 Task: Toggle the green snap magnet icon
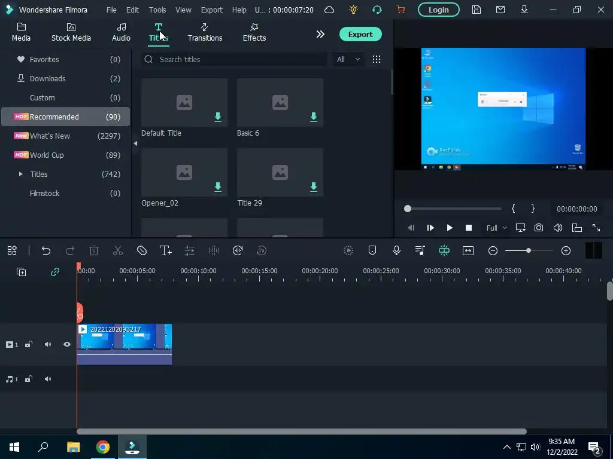pyautogui.click(x=444, y=250)
